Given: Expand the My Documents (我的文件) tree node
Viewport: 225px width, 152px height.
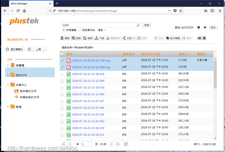Looking at the screenshot, I should click(x=8, y=75).
